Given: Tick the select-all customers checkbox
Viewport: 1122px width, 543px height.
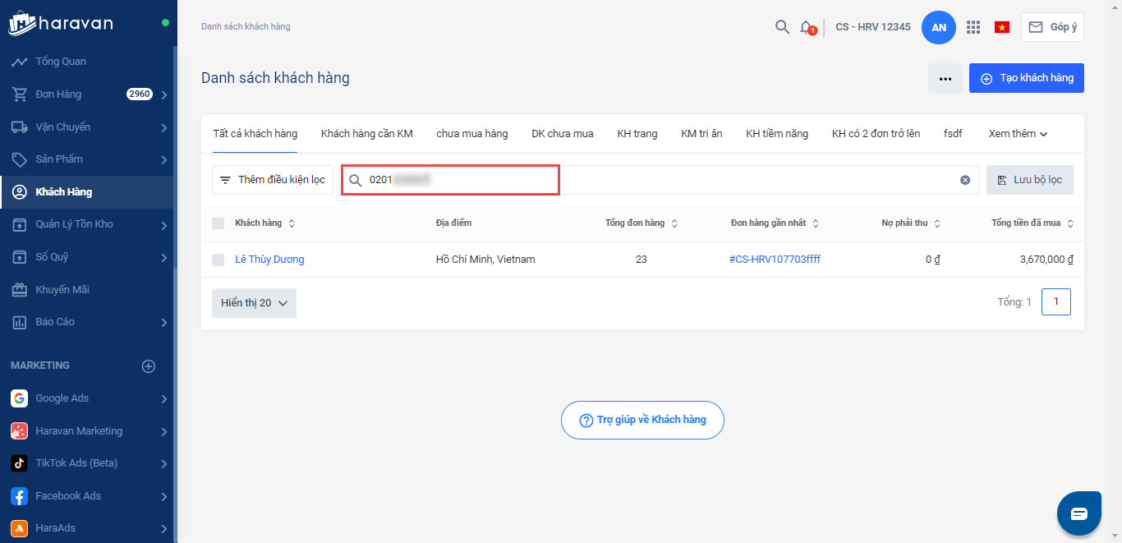Looking at the screenshot, I should coord(218,223).
